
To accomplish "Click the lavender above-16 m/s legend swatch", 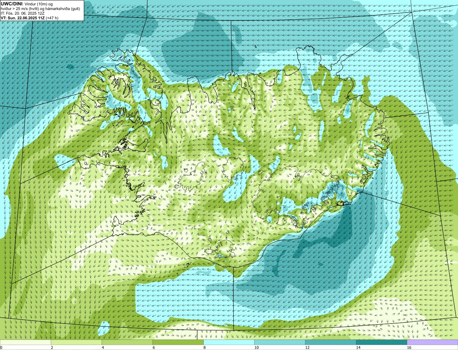I will 433,342.
